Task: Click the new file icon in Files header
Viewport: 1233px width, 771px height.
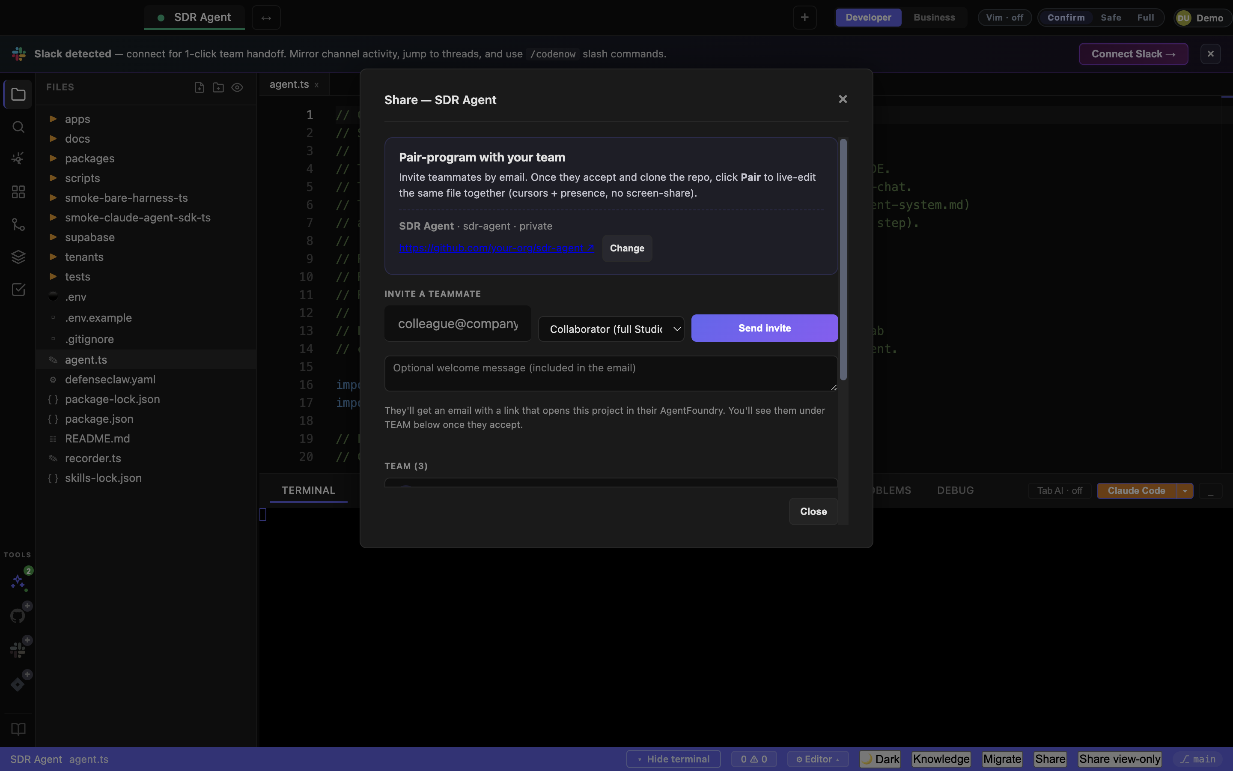Action: (x=200, y=88)
